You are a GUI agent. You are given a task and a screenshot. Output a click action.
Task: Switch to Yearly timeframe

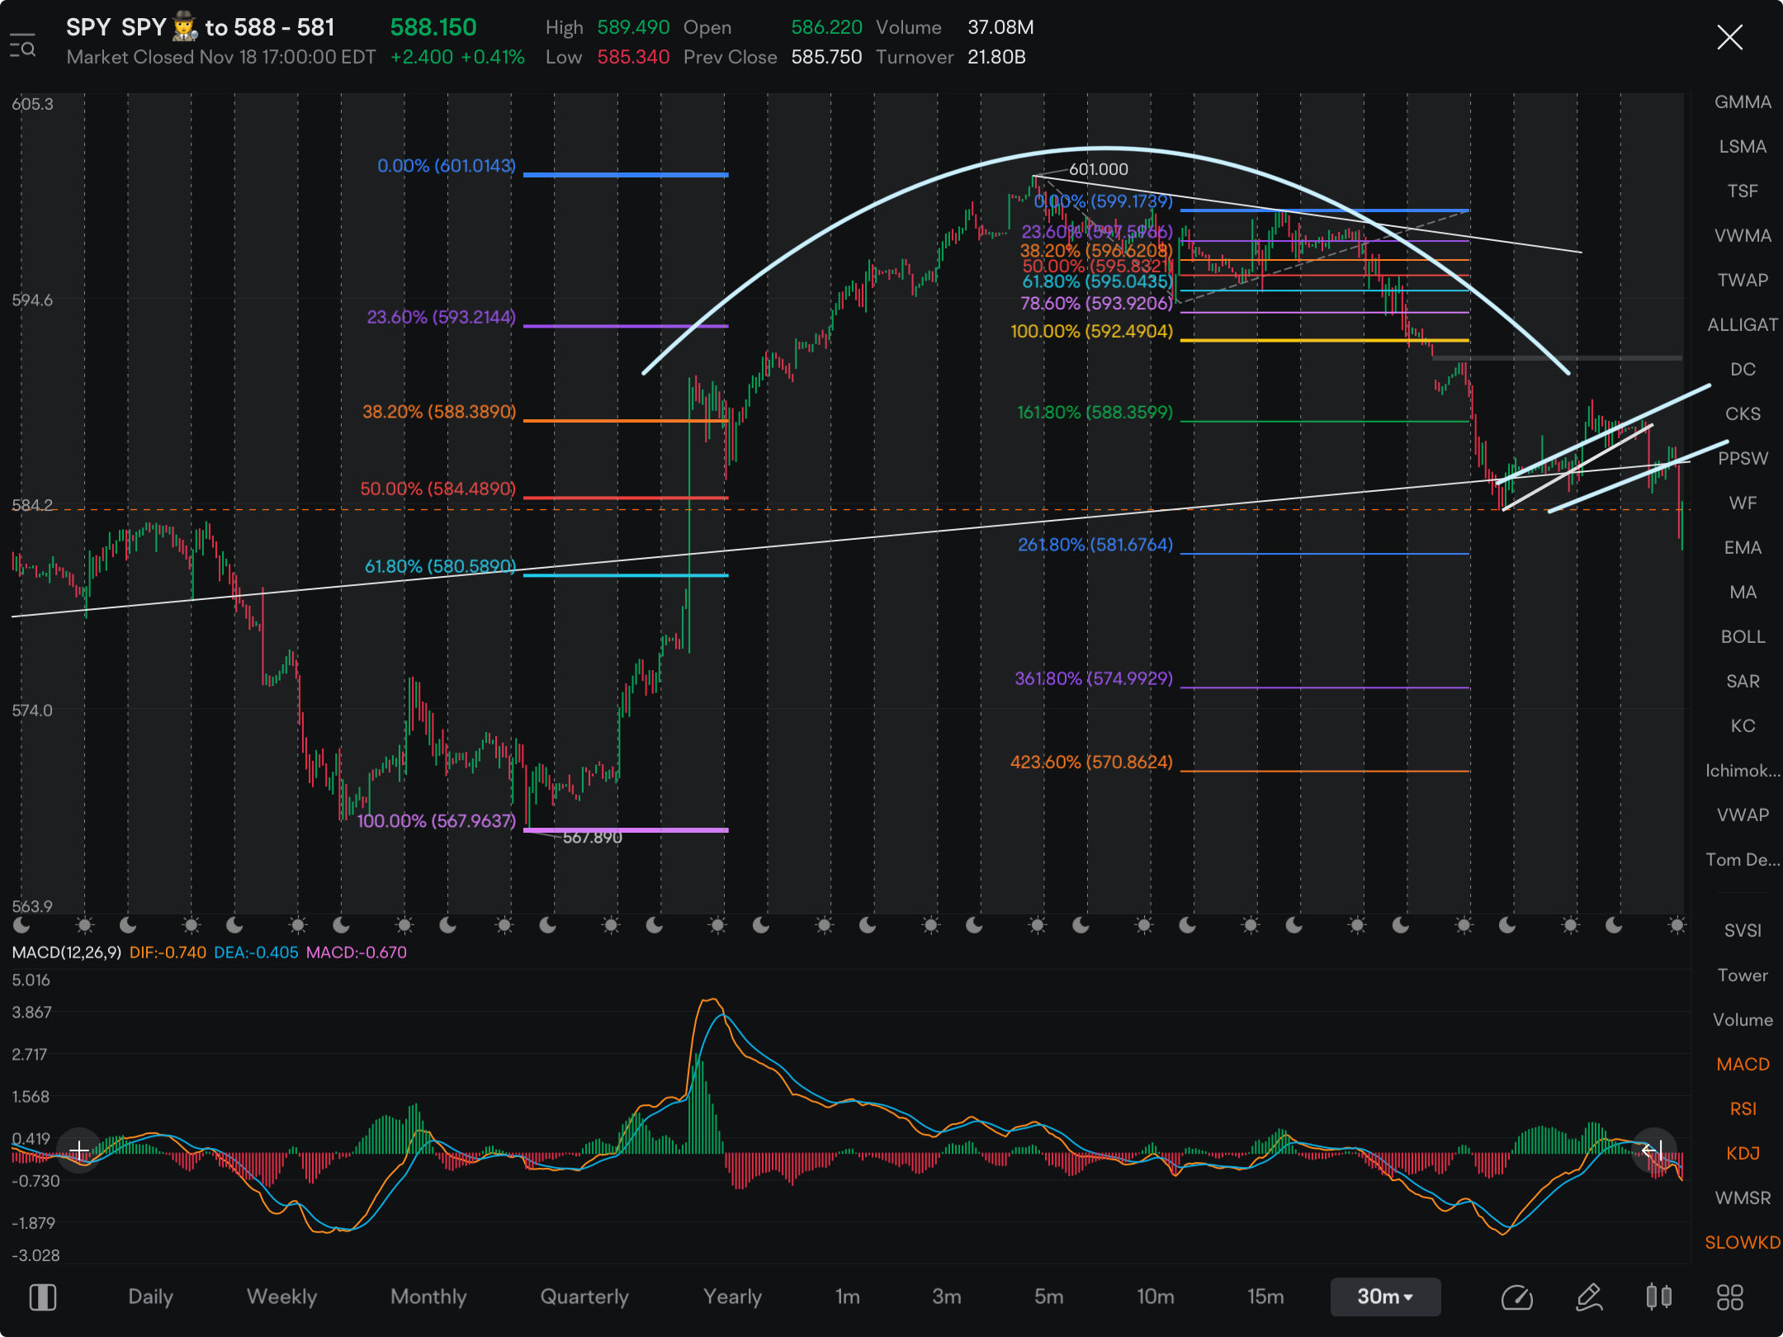[x=732, y=1297]
